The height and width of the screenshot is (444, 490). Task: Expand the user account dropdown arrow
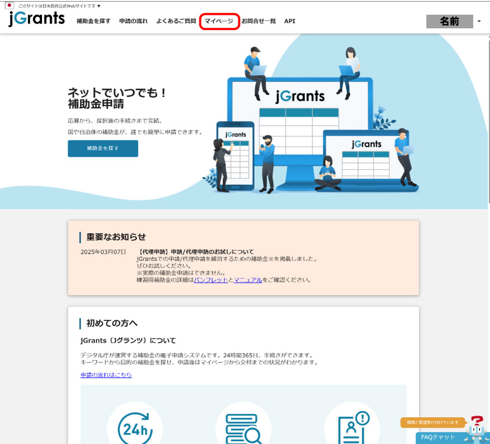(x=479, y=21)
